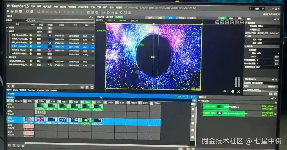Click the media library search field
The image size is (287, 150).
pyautogui.click(x=61, y=21)
